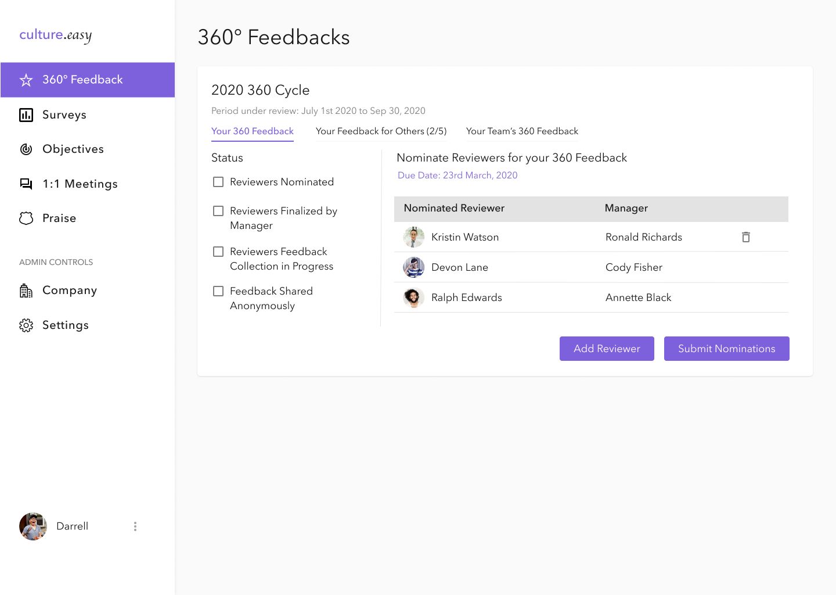This screenshot has width=836, height=595.
Task: Open Surveys via its chart icon
Action: click(x=26, y=115)
